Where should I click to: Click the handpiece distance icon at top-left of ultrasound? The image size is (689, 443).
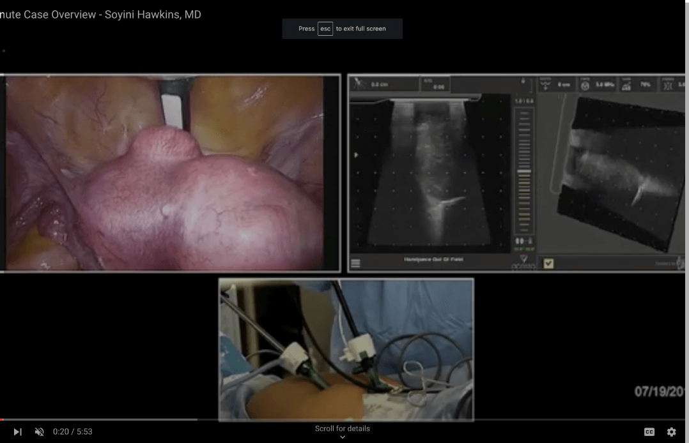click(x=358, y=84)
